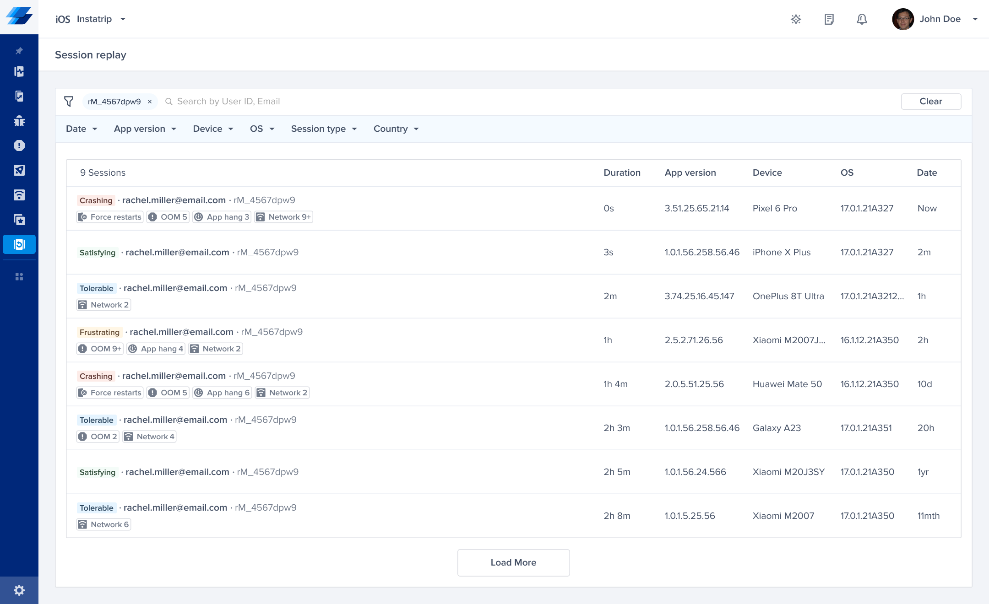Click the apps grid icon in sidebar
Screen dimensions: 989x604
[19, 277]
